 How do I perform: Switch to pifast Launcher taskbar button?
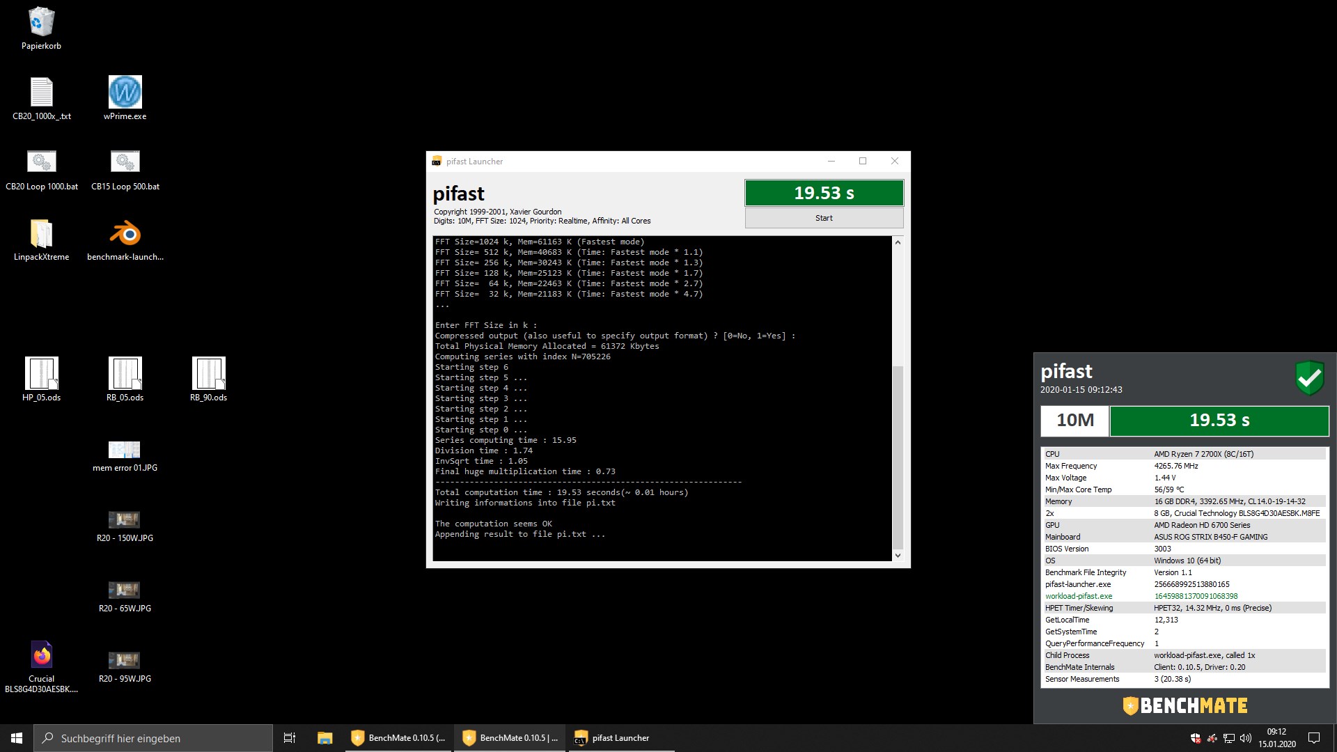tap(621, 738)
